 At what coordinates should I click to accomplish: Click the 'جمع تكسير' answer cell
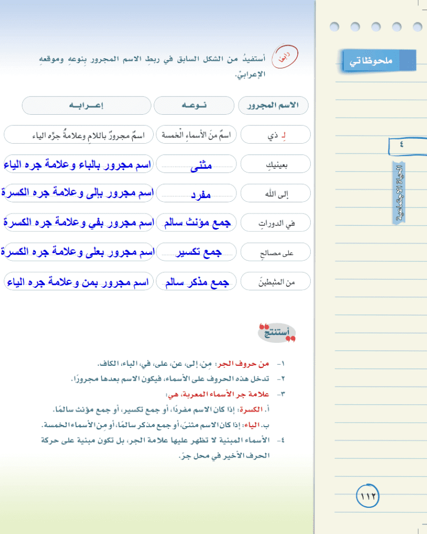pos(196,252)
